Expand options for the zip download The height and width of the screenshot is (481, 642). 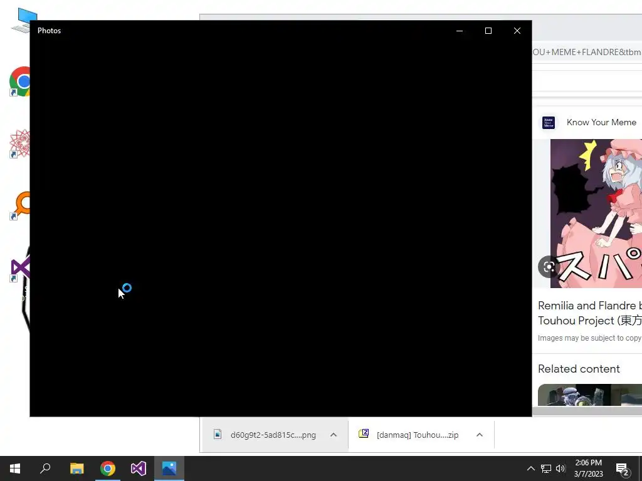[480, 435]
